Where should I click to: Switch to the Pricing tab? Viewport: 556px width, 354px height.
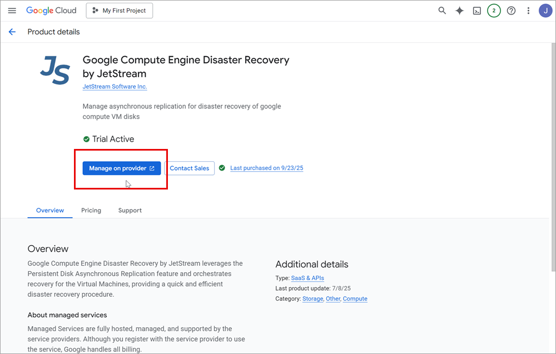[91, 211]
